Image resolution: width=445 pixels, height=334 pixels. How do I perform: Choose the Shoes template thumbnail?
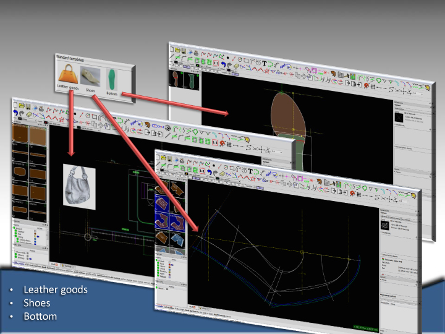click(x=90, y=76)
